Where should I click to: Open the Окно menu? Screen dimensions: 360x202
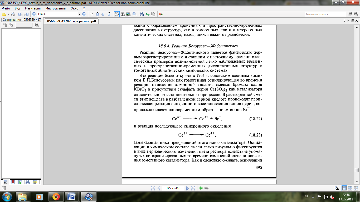tap(75, 8)
